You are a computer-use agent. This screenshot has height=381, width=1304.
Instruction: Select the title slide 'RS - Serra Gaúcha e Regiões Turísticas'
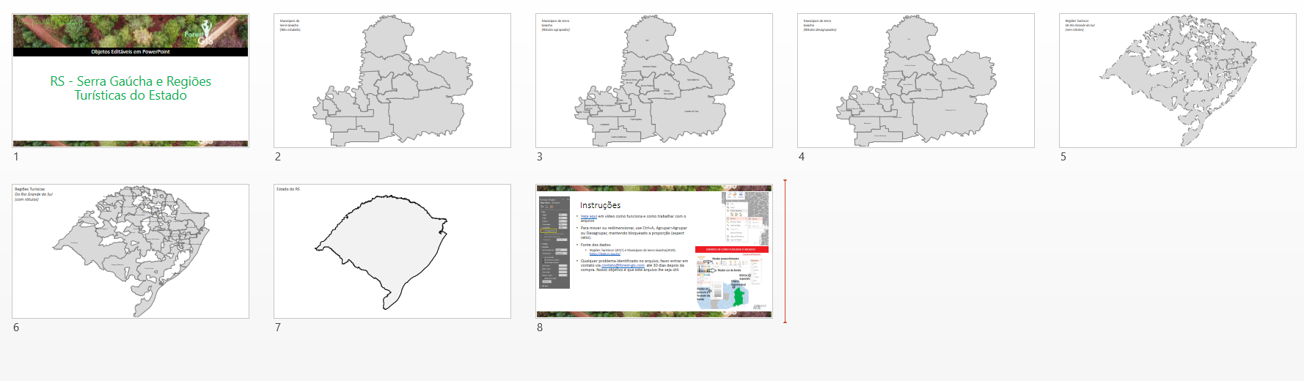pyautogui.click(x=131, y=81)
